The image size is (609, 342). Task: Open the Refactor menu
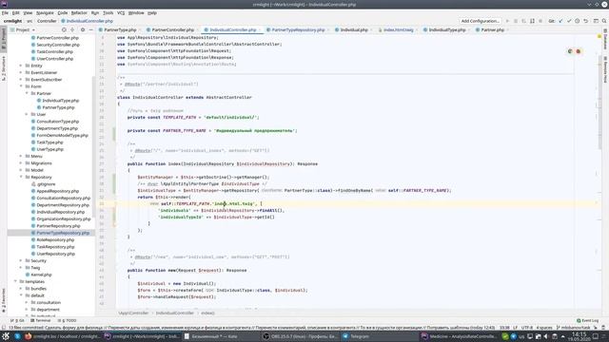tap(79, 12)
